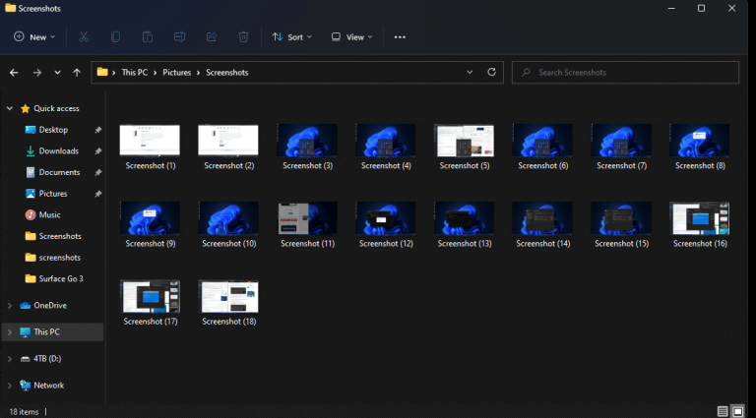Select the Screenshot (9) thumbnail
756x418 pixels.
click(150, 218)
